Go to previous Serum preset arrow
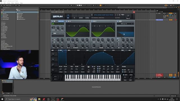 (115, 15)
